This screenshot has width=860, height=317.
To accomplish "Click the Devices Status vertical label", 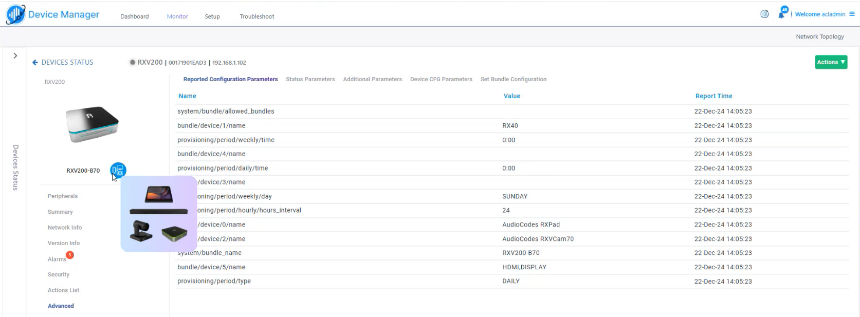I will coord(15,167).
